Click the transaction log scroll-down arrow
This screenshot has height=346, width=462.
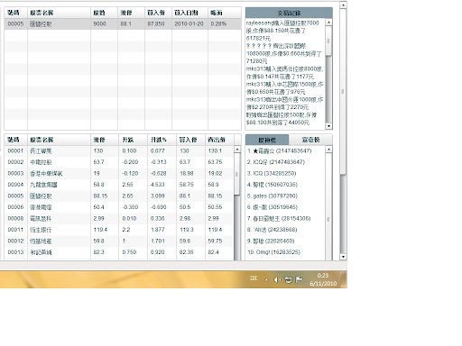point(328,126)
